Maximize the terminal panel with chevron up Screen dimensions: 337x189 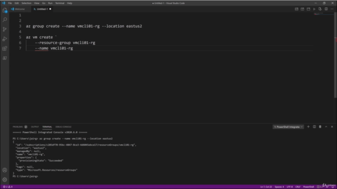326,127
